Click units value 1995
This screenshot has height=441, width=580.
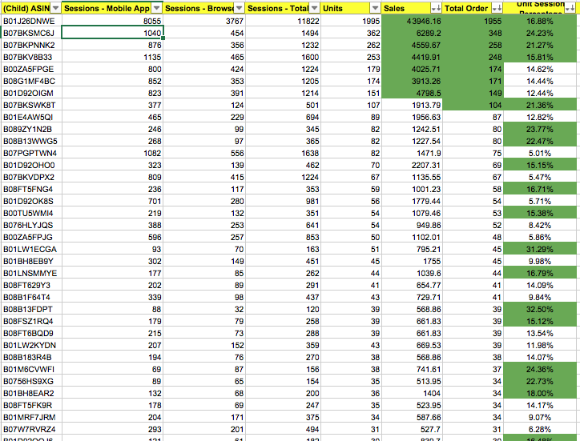(x=351, y=21)
